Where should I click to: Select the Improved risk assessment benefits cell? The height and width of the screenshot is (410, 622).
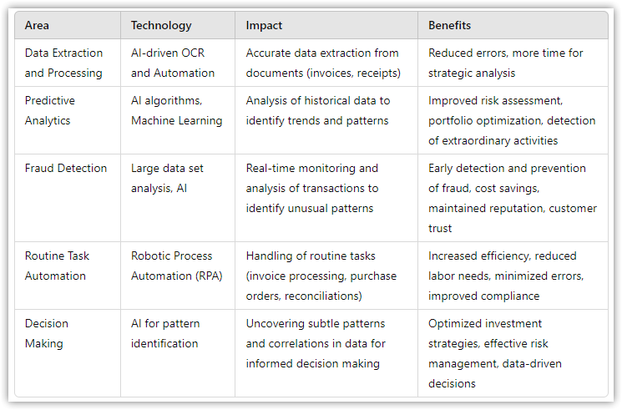point(513,120)
